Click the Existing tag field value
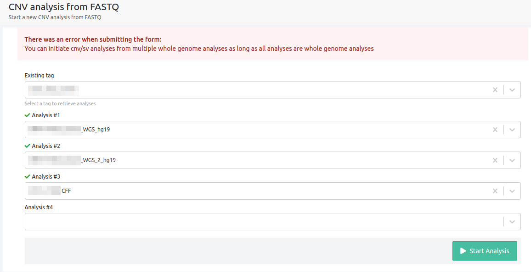 pyautogui.click(x=53, y=90)
